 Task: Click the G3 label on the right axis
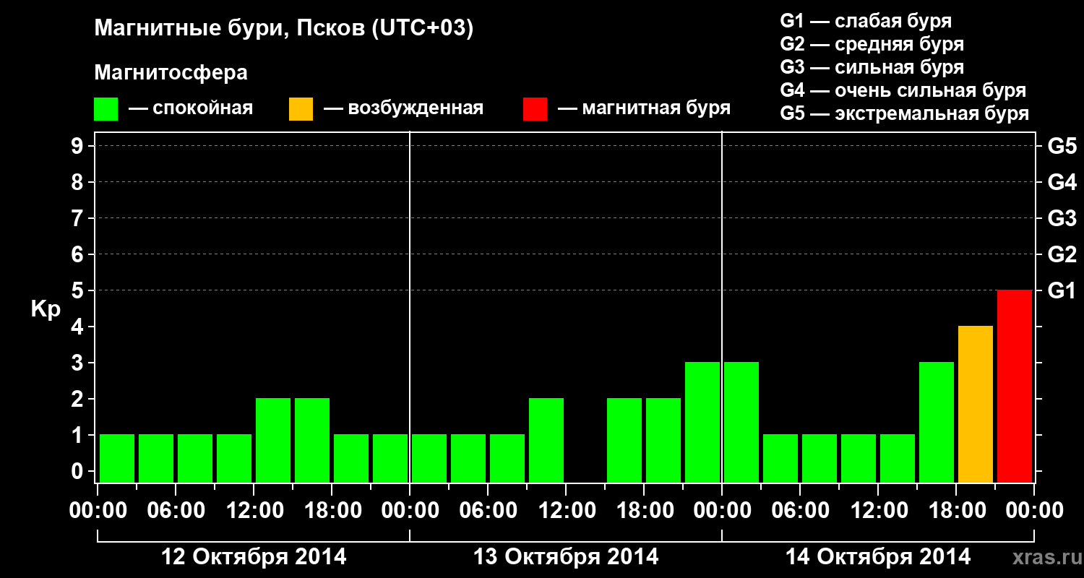(x=1062, y=219)
